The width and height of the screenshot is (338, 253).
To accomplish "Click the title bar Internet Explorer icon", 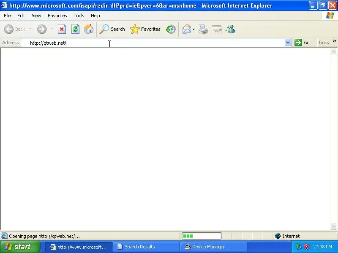I will click(4, 5).
